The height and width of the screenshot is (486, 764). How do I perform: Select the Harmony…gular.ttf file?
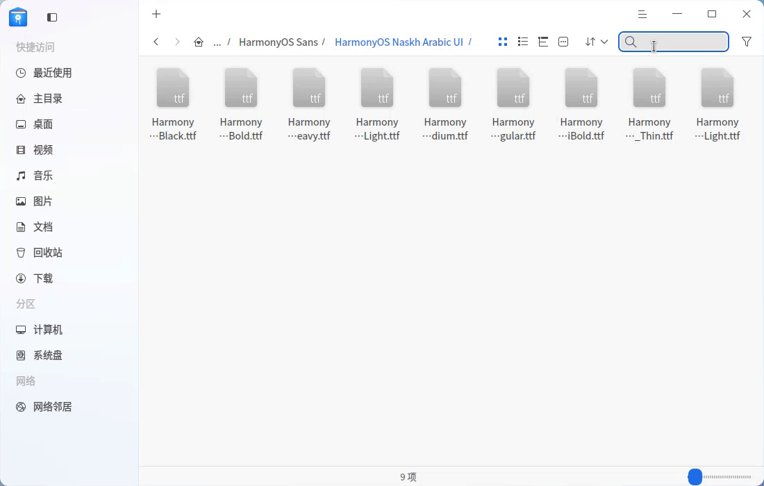[513, 105]
